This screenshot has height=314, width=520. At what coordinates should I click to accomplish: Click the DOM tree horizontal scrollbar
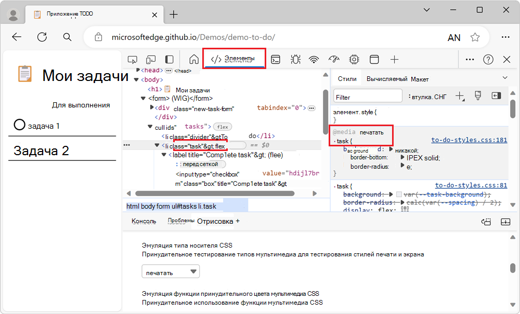click(215, 193)
